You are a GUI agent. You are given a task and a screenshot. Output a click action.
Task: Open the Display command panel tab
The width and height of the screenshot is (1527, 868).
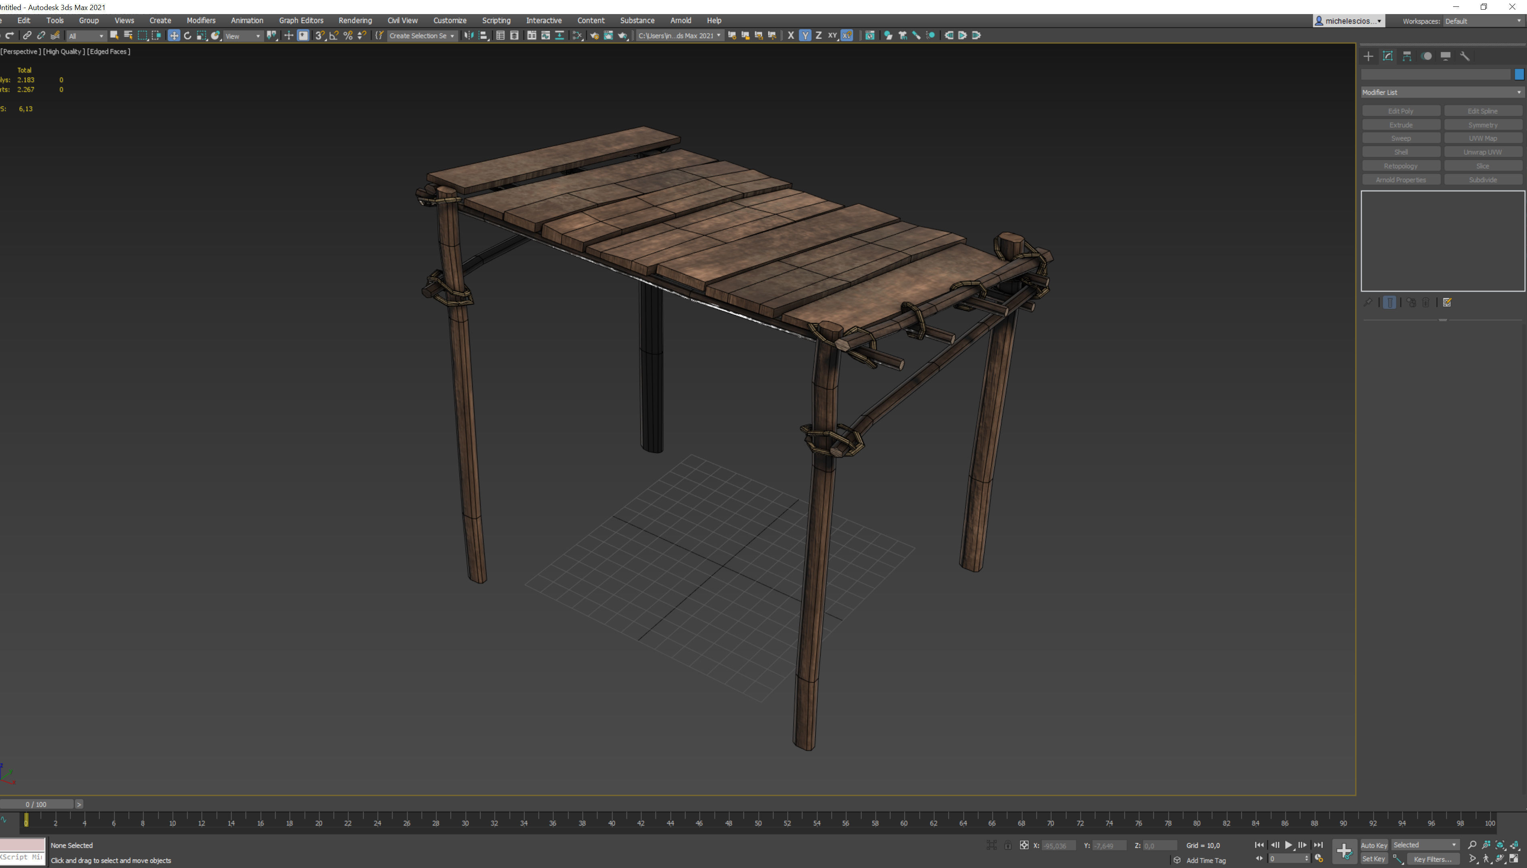coord(1446,56)
